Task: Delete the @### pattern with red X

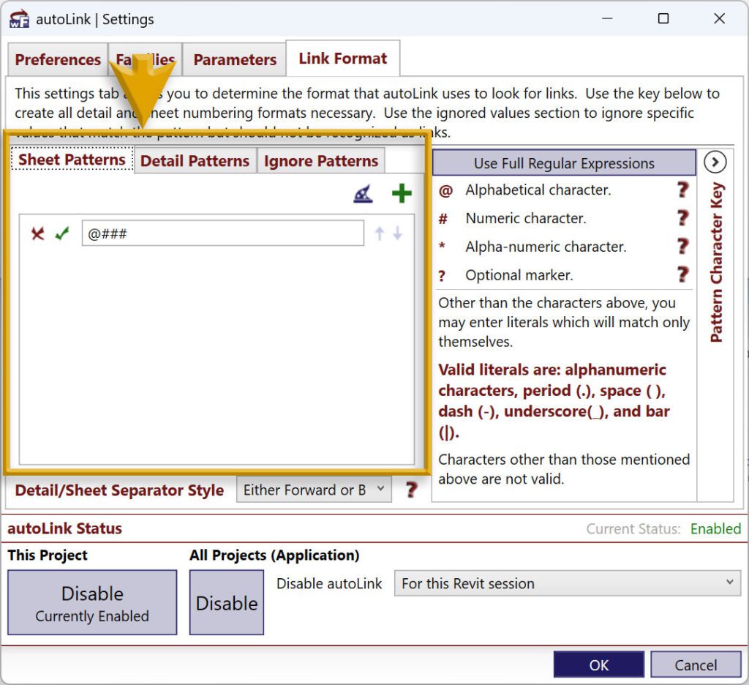Action: click(38, 233)
